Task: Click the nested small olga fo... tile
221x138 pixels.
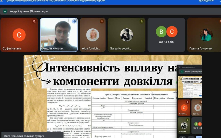Action: tap(196, 108)
